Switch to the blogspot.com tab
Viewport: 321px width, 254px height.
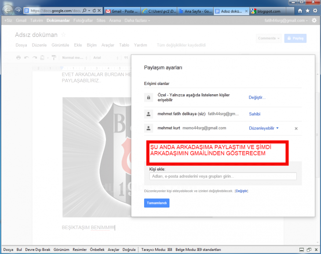click(268, 11)
